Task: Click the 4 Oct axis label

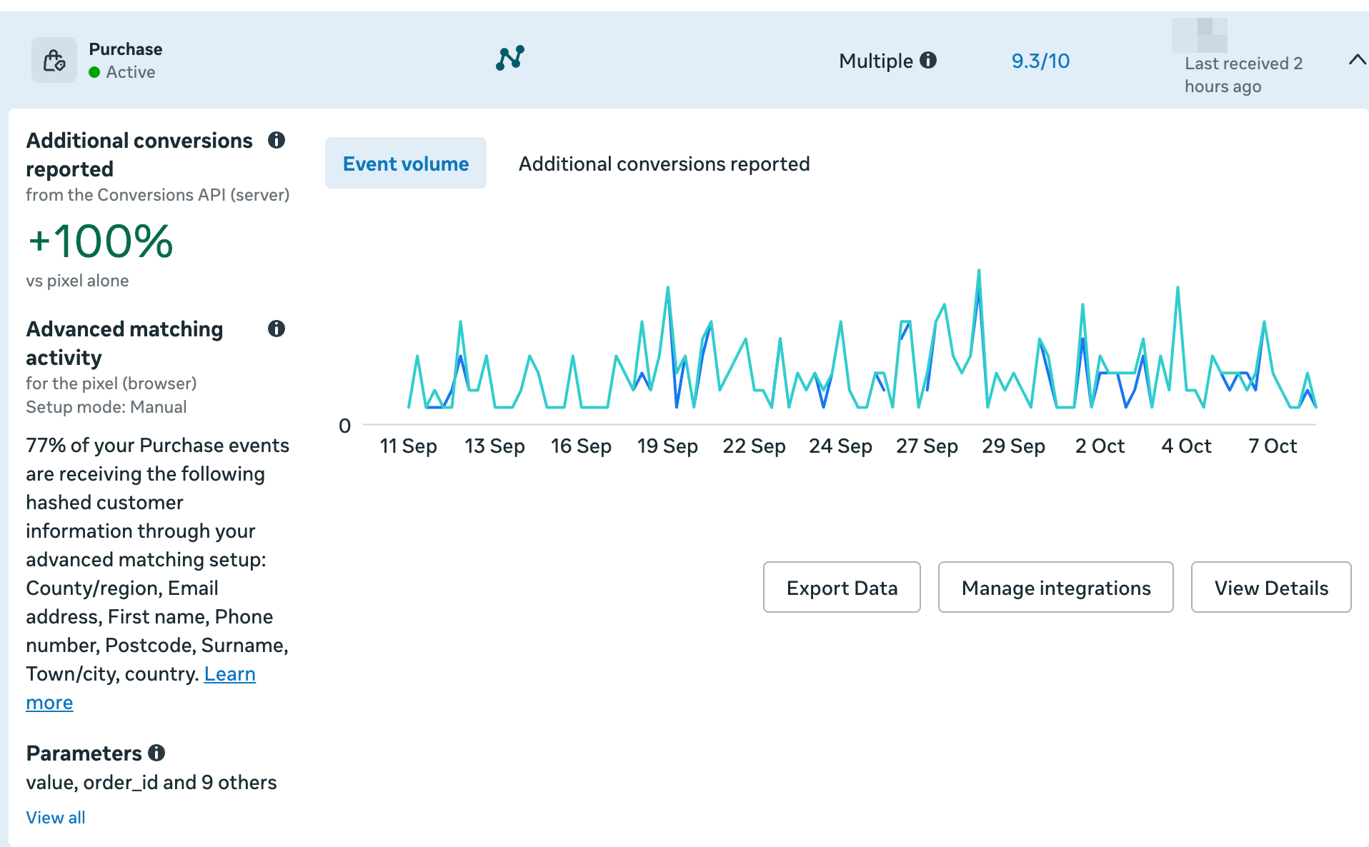Action: [1186, 446]
